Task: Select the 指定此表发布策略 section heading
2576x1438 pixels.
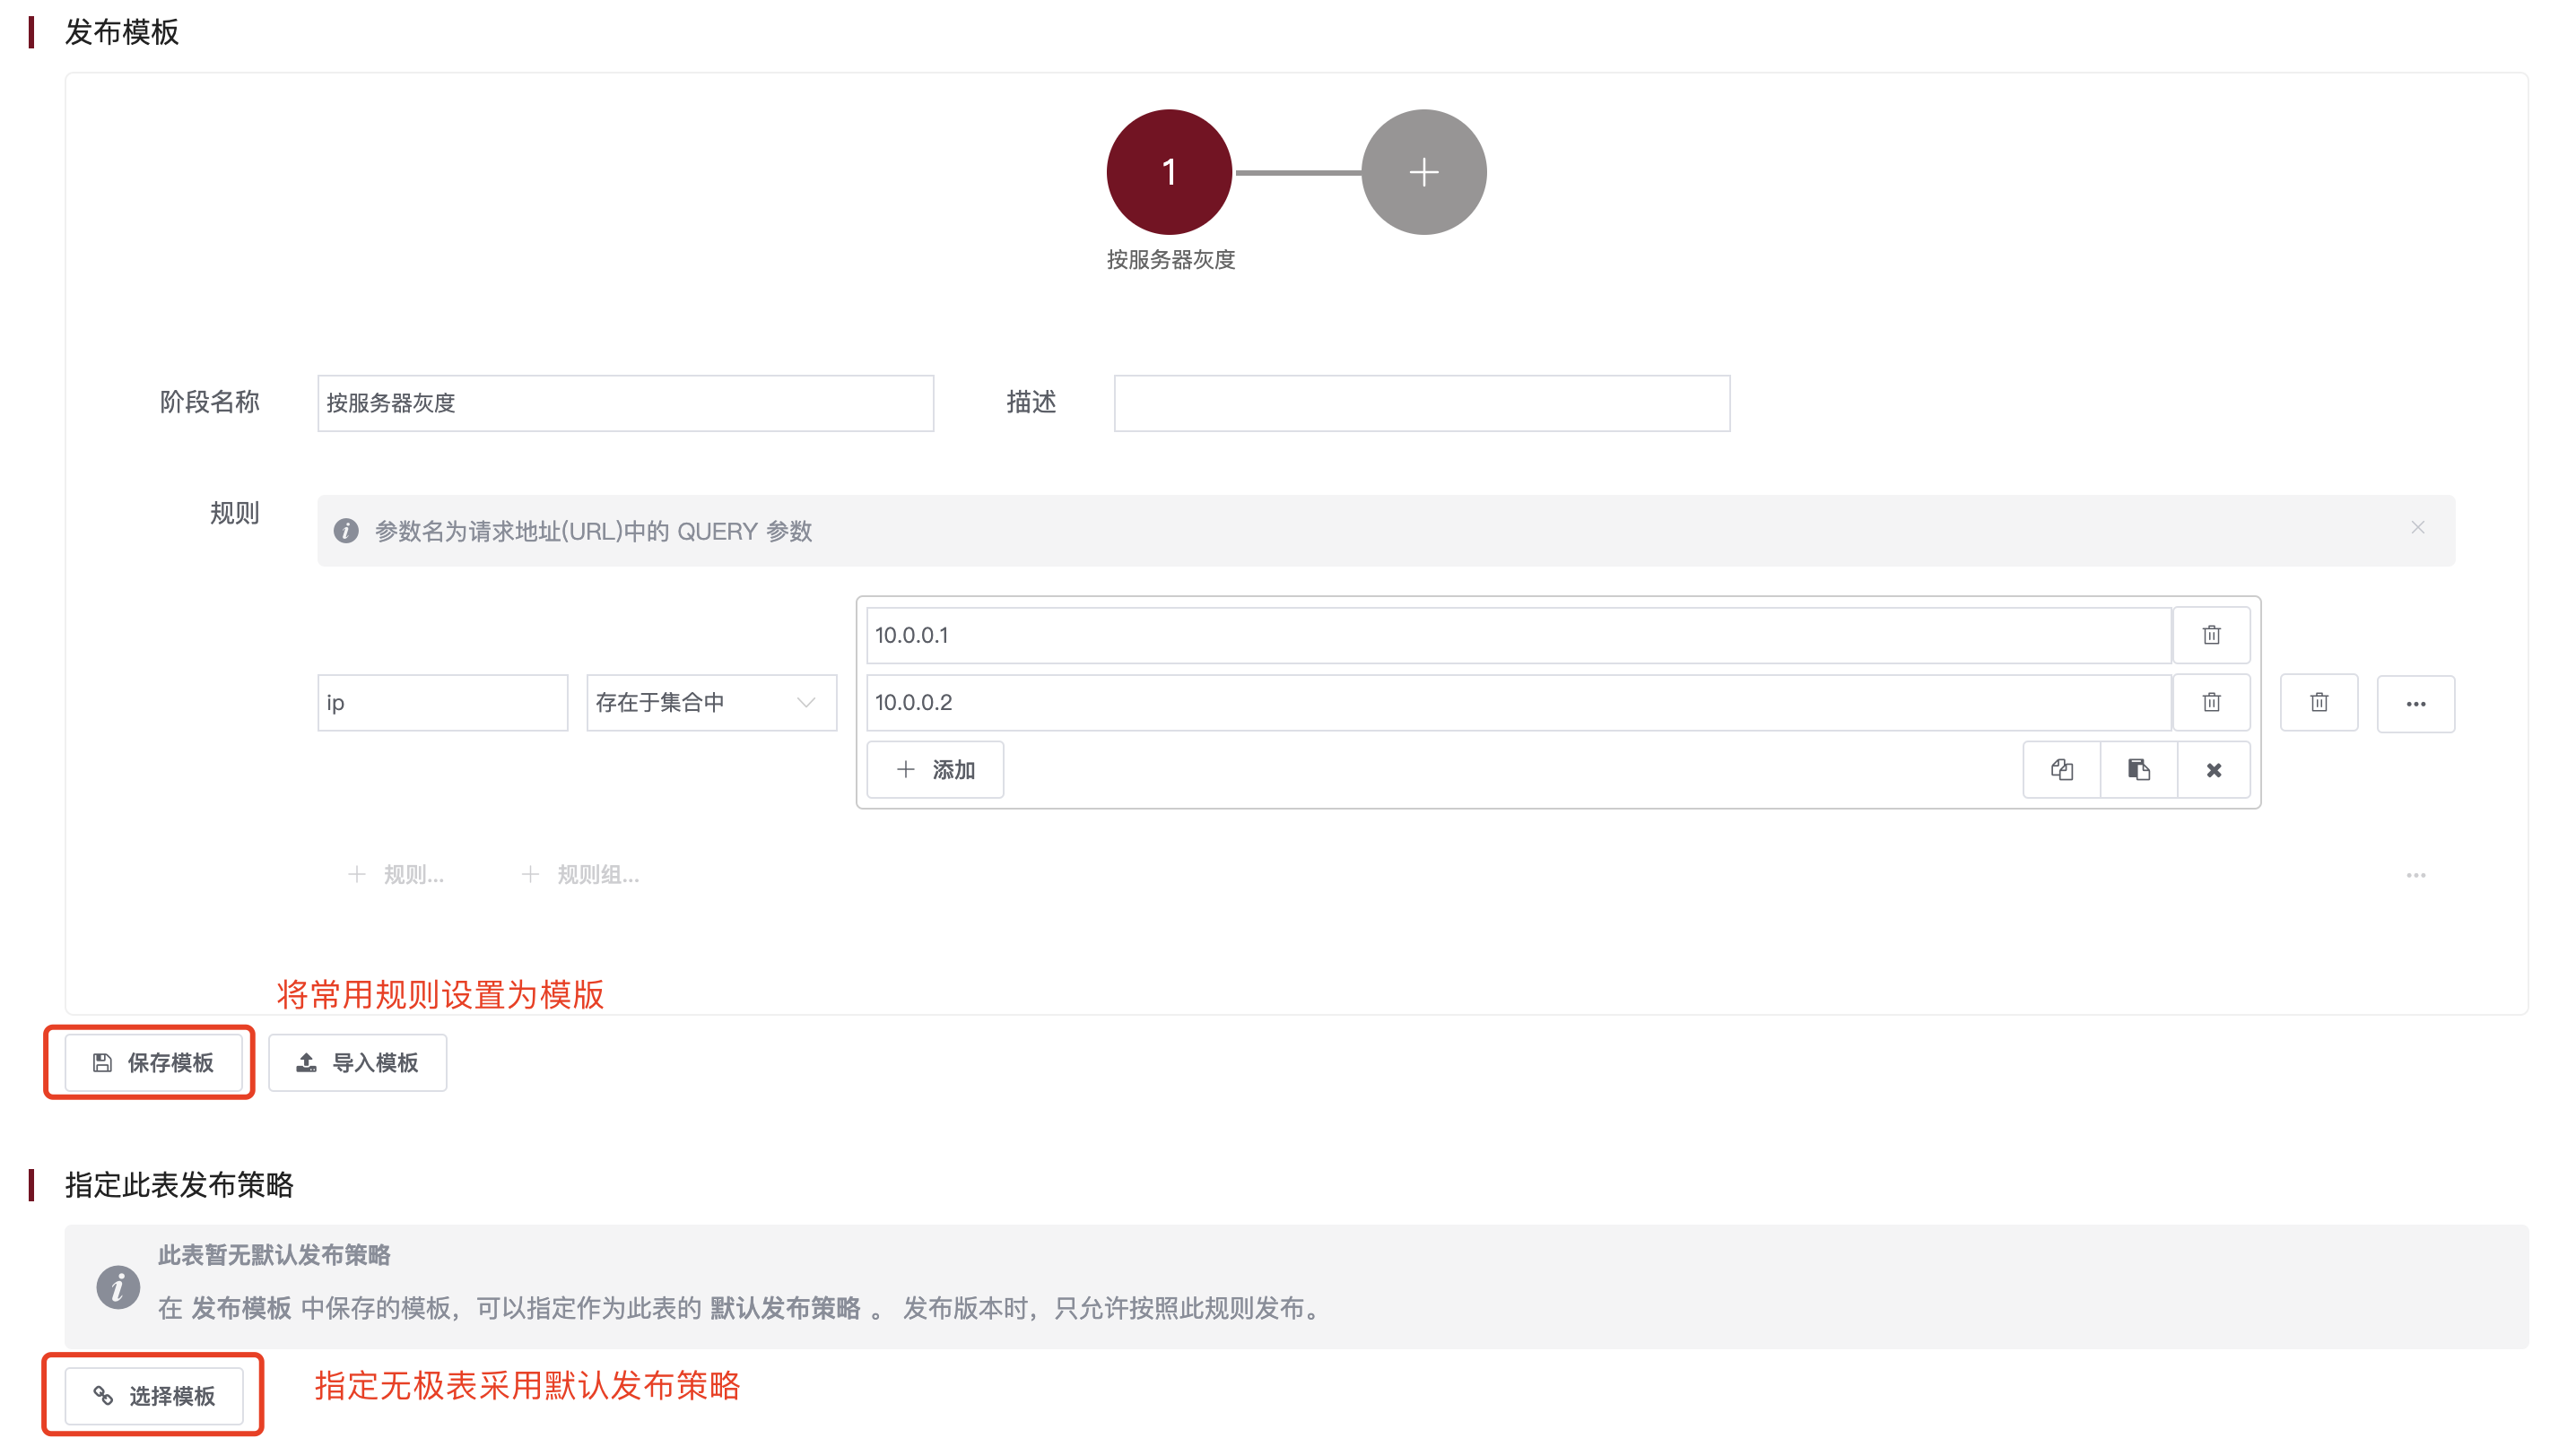Action: coord(179,1185)
